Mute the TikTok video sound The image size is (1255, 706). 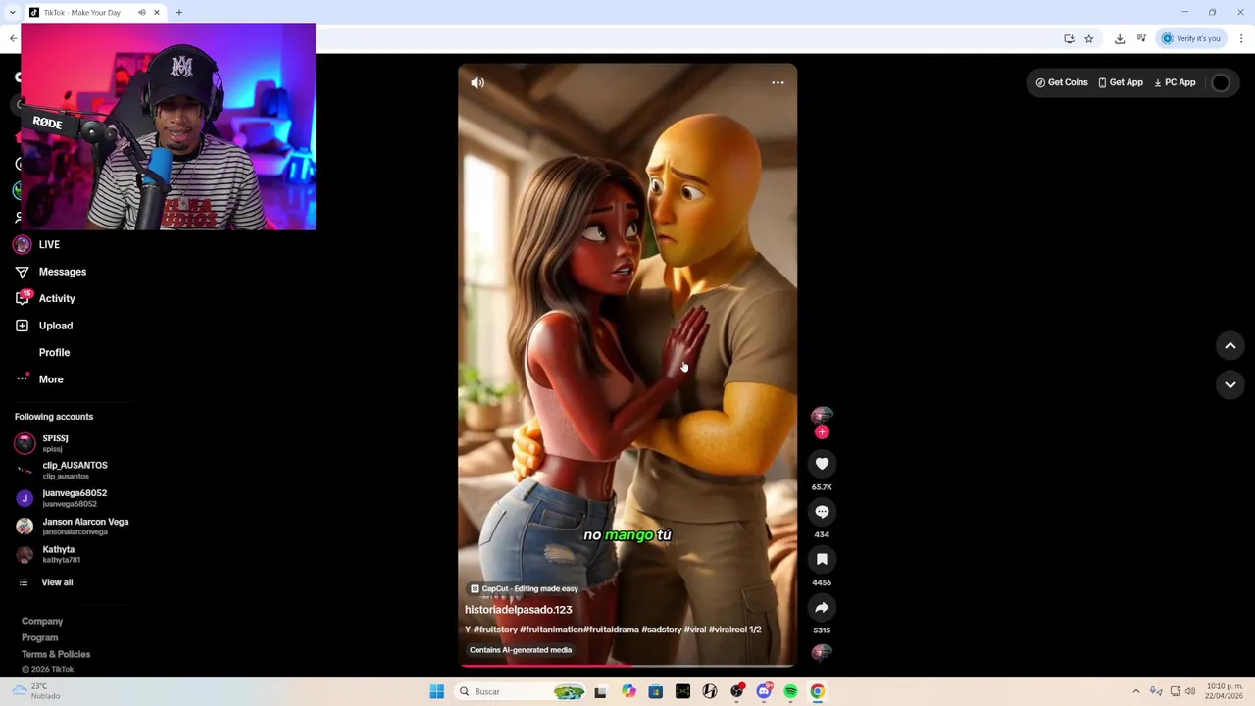pyautogui.click(x=477, y=83)
